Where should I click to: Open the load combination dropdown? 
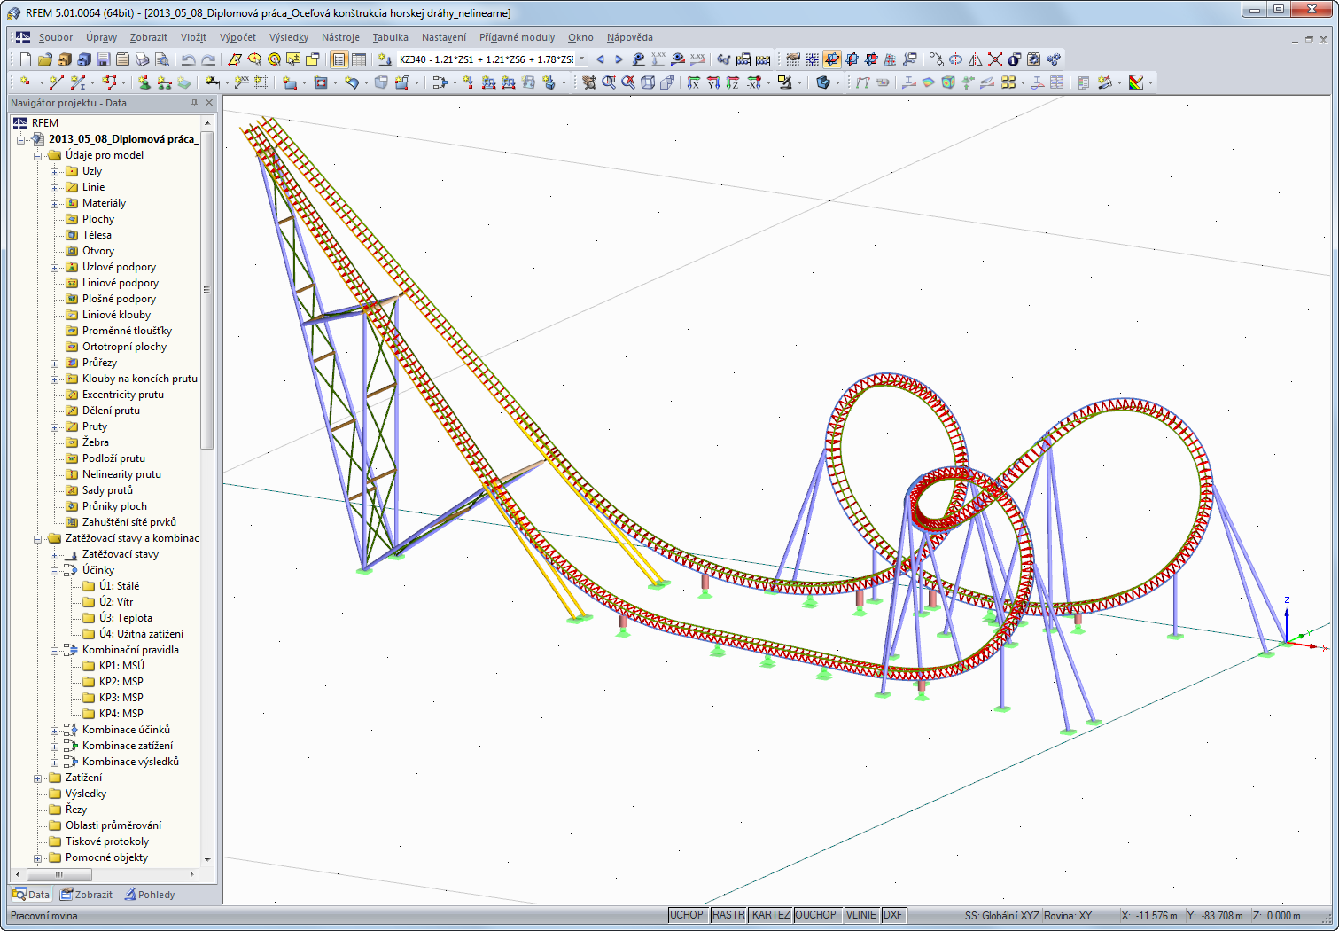tap(582, 59)
